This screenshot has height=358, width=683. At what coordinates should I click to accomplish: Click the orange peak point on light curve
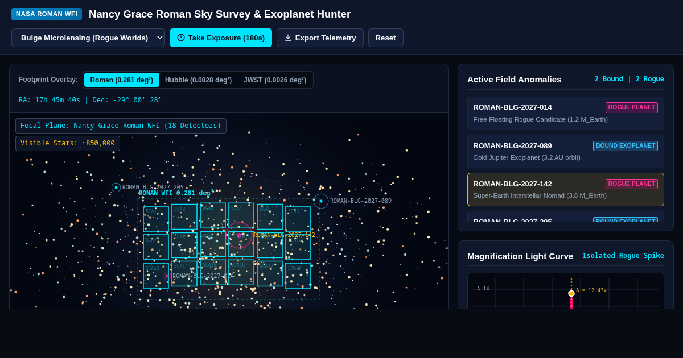point(571,293)
